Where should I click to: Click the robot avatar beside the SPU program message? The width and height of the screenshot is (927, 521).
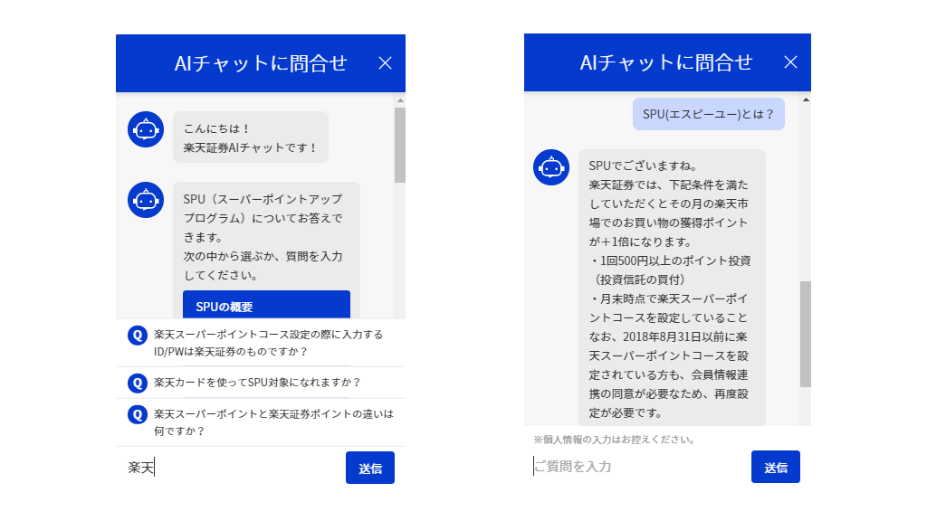tap(146, 200)
